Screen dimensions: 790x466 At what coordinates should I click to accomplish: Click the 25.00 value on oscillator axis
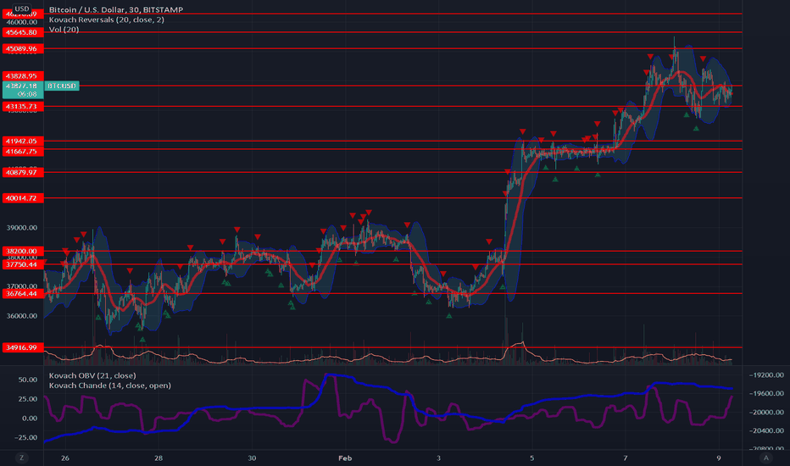[28, 398]
